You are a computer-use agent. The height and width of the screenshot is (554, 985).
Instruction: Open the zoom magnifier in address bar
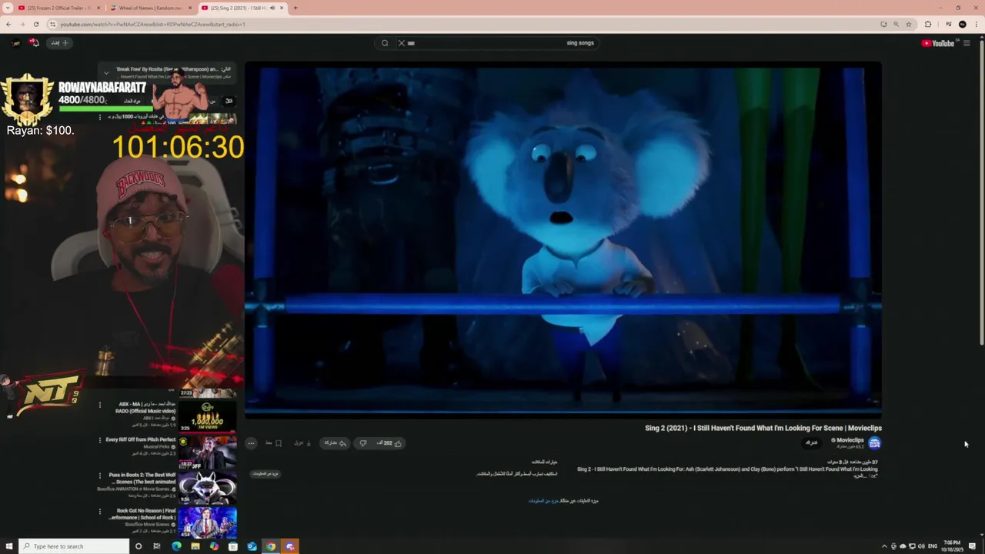(x=897, y=24)
